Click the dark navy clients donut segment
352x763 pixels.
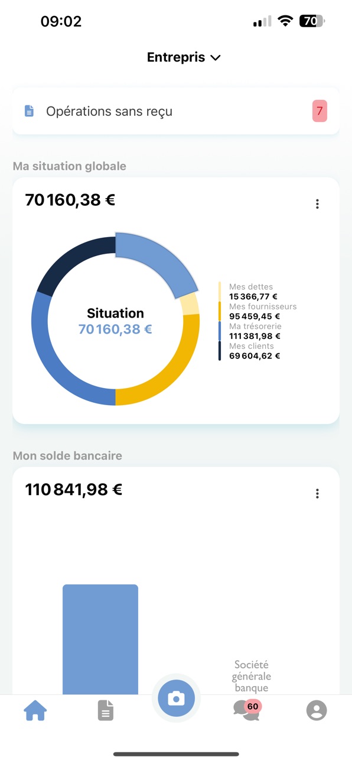coord(71,263)
